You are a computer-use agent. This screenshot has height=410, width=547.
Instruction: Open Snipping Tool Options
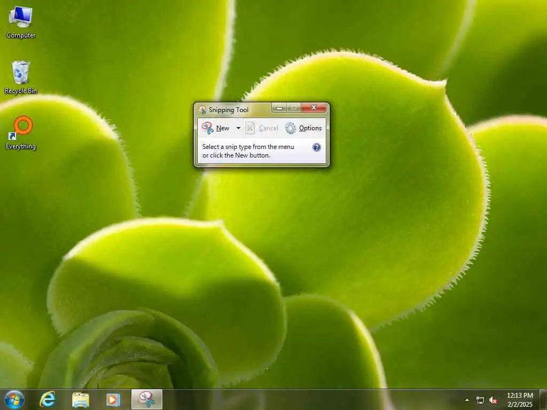[303, 128]
